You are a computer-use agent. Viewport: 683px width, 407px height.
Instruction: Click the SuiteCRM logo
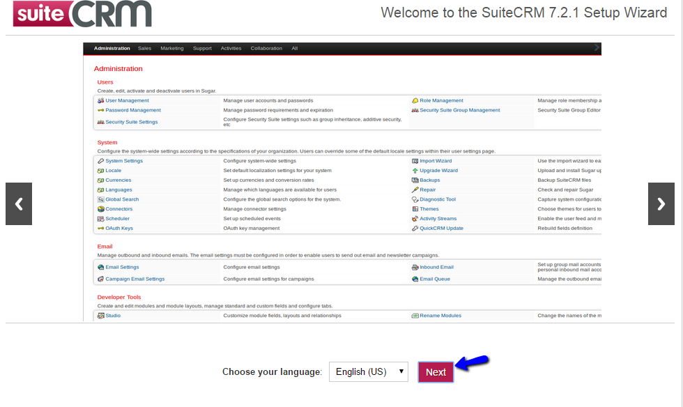tap(82, 13)
